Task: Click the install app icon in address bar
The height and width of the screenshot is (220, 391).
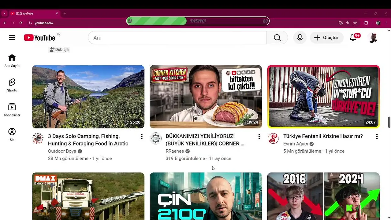Action: (341, 23)
